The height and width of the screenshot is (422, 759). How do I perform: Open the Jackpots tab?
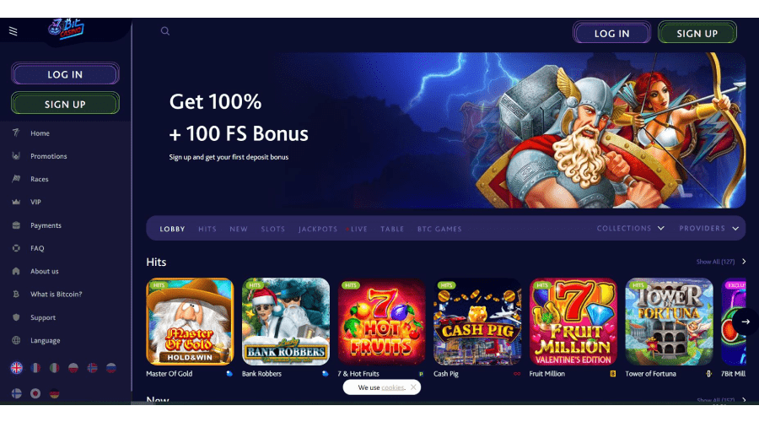tap(318, 230)
